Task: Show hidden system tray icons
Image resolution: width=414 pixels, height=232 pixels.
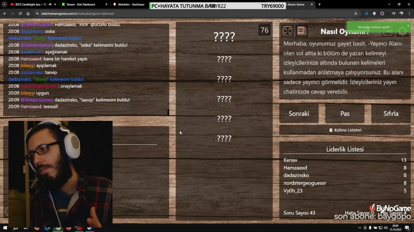Action: coord(360,228)
